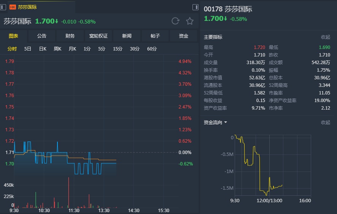Select the 日K chart period
This screenshot has width=337, height=214.
[43, 49]
